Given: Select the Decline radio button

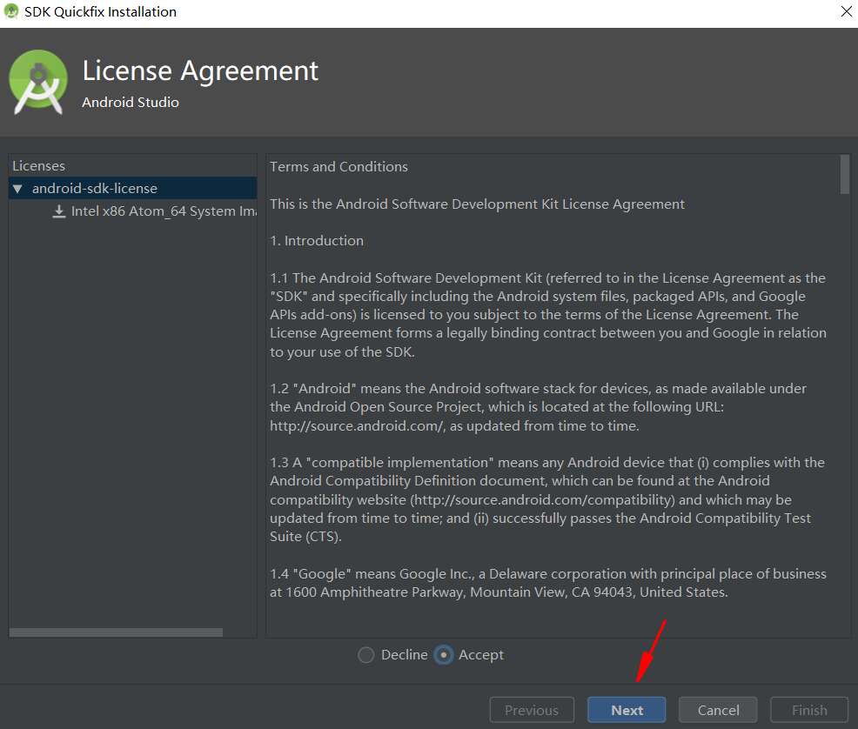Looking at the screenshot, I should (366, 655).
